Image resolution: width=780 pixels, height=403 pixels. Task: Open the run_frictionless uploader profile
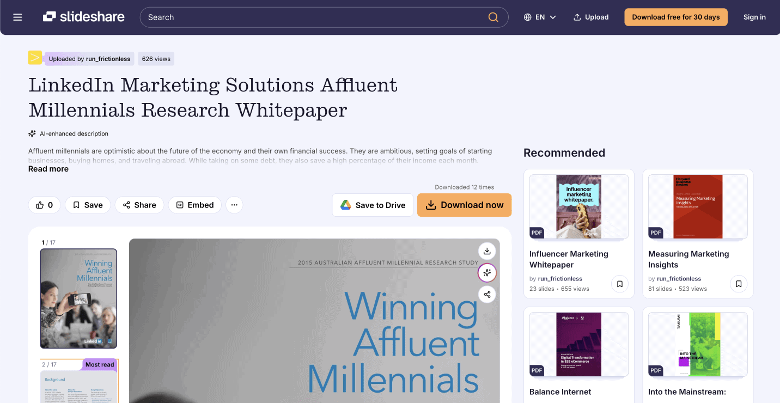click(x=108, y=59)
